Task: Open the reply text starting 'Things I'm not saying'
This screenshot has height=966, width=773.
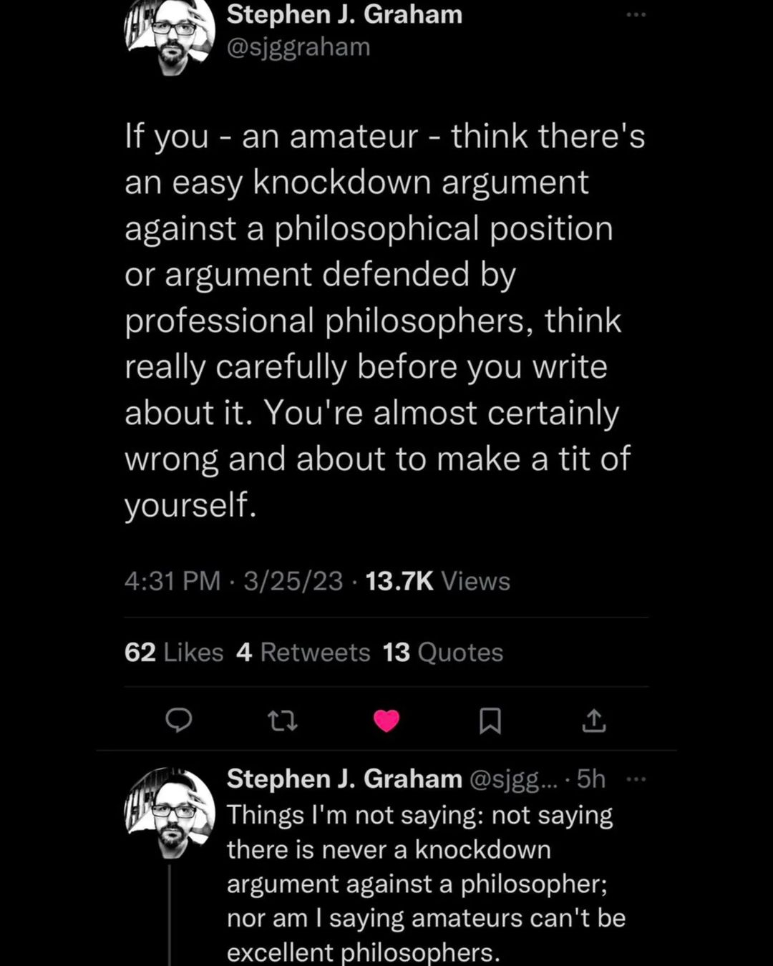Action: pos(426,883)
